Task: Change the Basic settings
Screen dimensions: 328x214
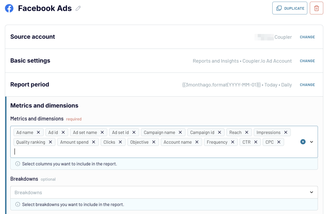Action: click(307, 61)
